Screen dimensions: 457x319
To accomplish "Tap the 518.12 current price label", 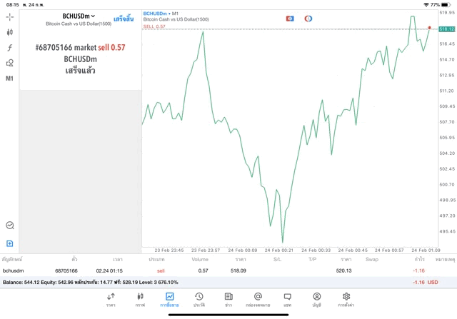I will [446, 29].
